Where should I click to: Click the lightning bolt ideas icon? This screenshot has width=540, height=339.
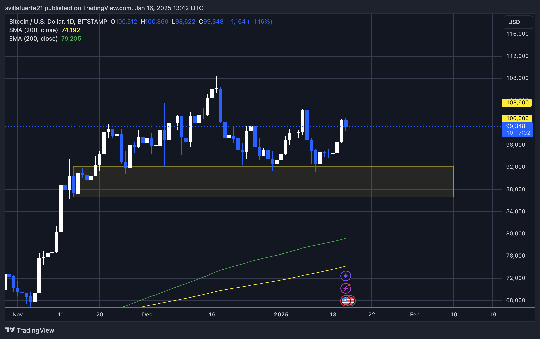346,288
